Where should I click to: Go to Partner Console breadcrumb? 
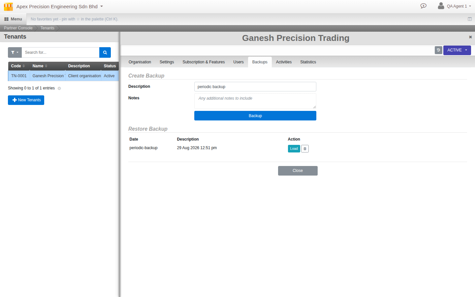[x=18, y=28]
